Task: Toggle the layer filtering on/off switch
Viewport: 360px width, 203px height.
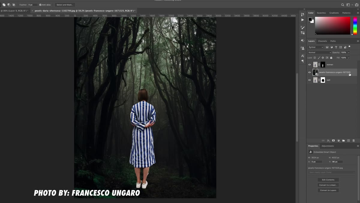Action: [349, 47]
